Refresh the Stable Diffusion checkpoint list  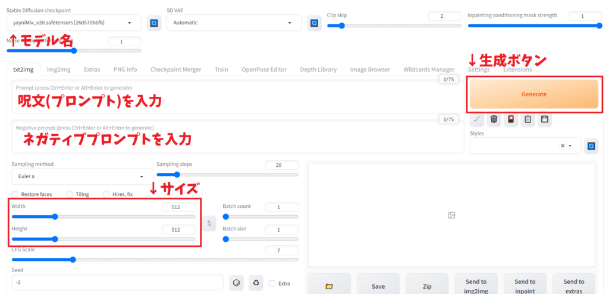[154, 23]
